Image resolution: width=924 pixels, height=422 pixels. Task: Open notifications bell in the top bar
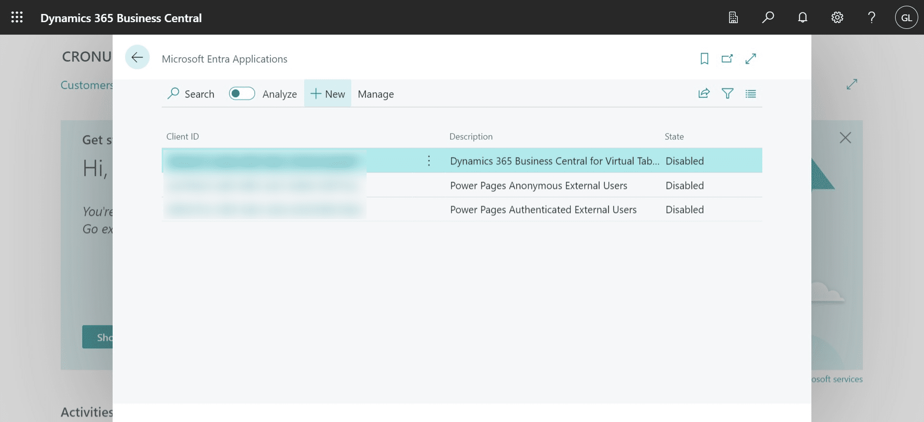802,18
